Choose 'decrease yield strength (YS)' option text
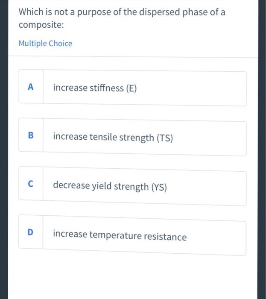The width and height of the screenshot is (266, 299). tap(110, 186)
